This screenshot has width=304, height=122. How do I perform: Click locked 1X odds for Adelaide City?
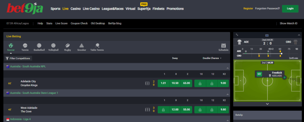pyautogui.click(x=200, y=83)
